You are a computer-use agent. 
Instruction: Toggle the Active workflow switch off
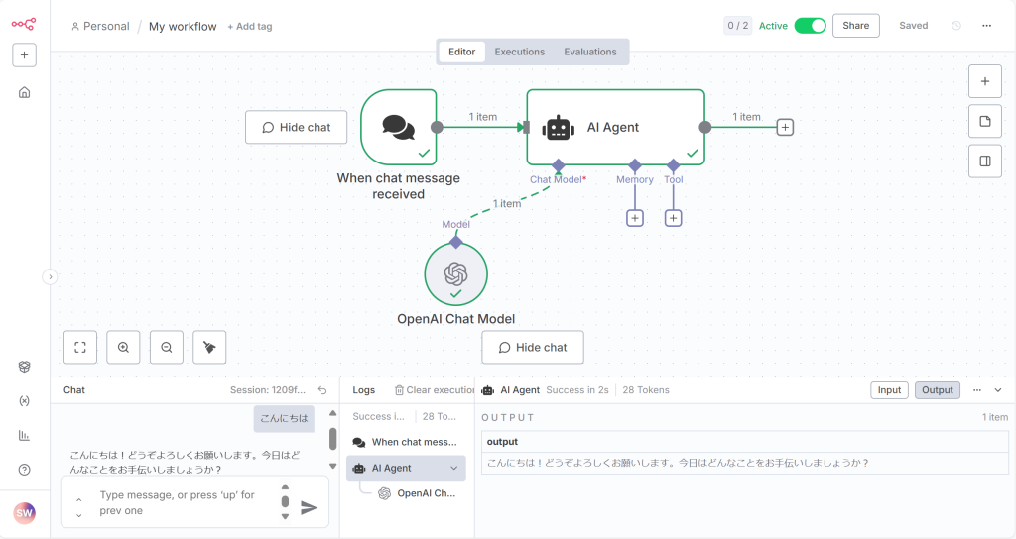[x=810, y=26]
